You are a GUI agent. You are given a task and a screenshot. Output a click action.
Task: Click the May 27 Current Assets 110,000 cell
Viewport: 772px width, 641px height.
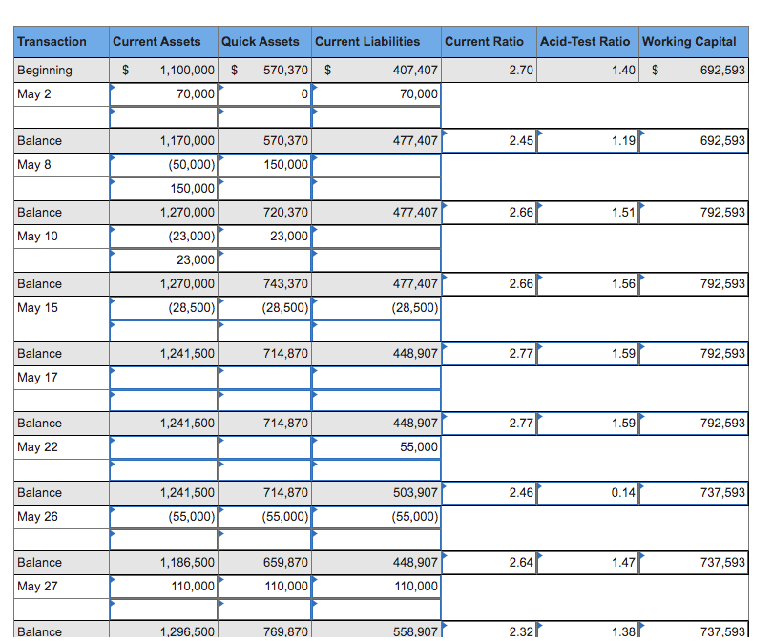coord(164,587)
